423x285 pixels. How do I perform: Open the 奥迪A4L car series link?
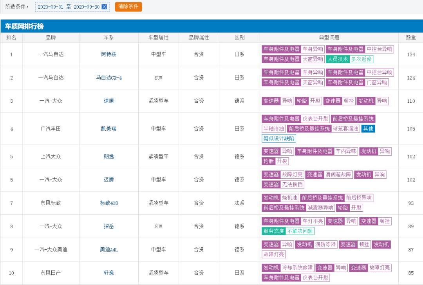109,249
